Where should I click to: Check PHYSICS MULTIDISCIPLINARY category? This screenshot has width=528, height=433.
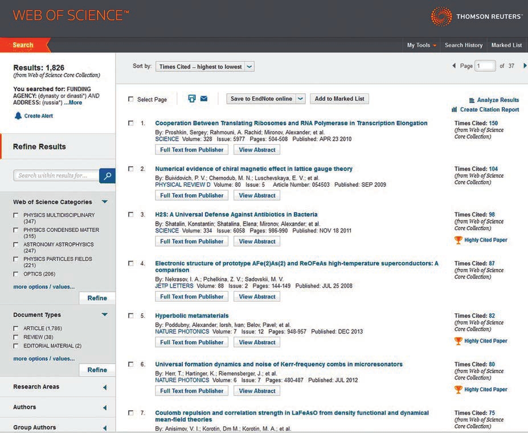click(x=15, y=215)
